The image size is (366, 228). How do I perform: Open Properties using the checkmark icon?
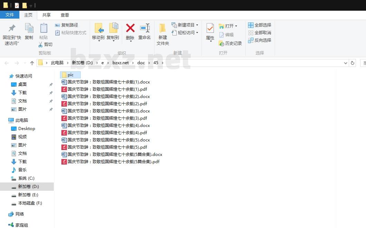coord(210,29)
